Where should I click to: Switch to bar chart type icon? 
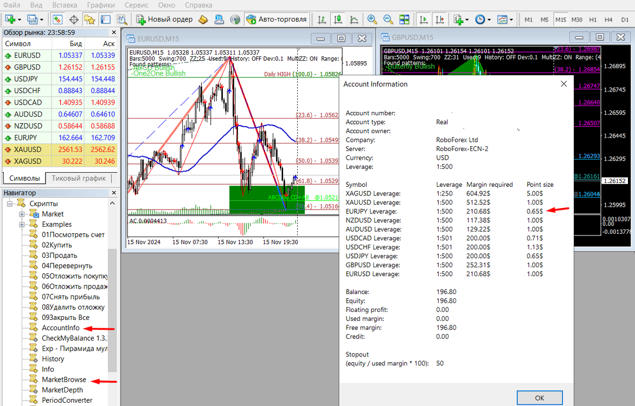pos(322,19)
